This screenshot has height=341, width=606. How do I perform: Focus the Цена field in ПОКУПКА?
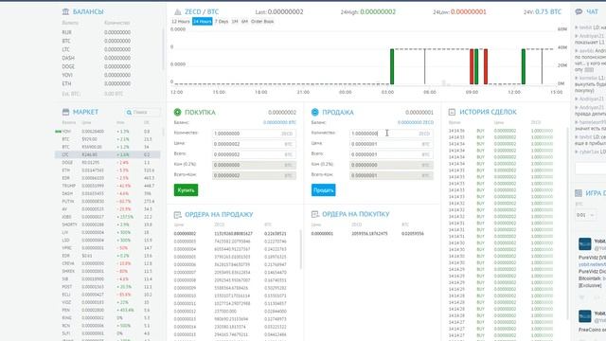pyautogui.click(x=254, y=144)
